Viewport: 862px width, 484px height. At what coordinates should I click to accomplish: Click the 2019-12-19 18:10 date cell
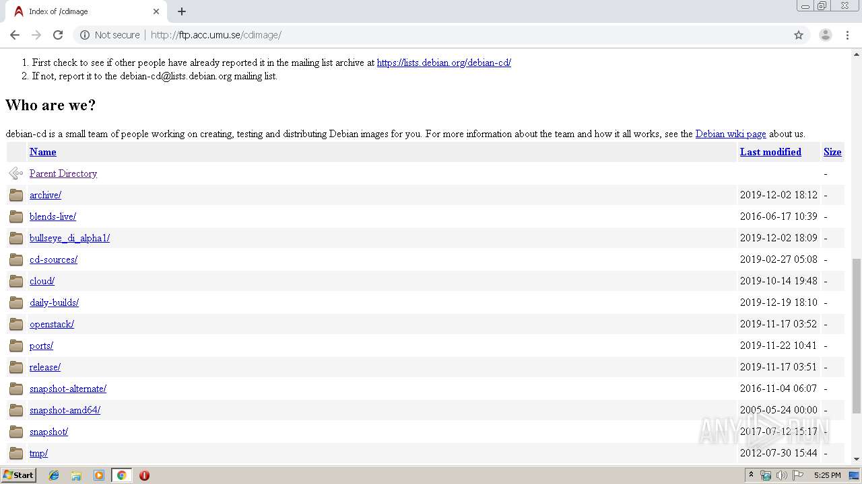tap(778, 302)
